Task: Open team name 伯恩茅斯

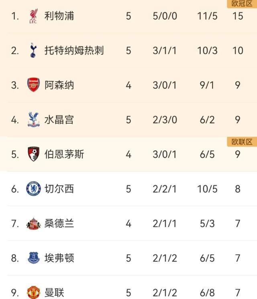Action: click(64, 154)
